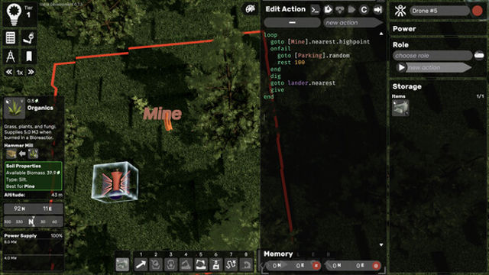The height and width of the screenshot is (275, 489).
Task: Select hotbar slot 1 arrow tool
Action: 141,265
